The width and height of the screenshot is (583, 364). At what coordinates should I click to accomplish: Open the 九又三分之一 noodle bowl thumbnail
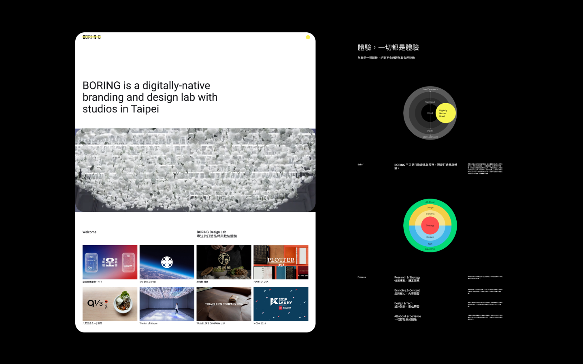tap(110, 304)
